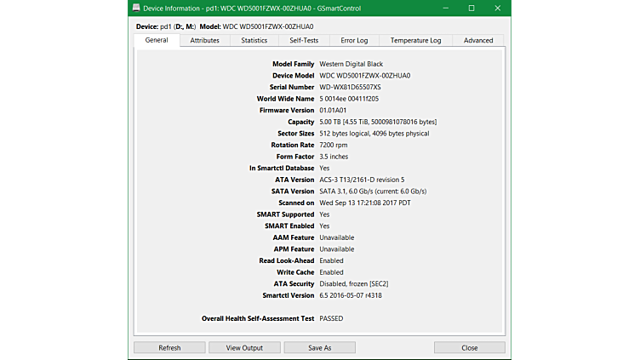Go to the Statistics tab

tap(254, 40)
